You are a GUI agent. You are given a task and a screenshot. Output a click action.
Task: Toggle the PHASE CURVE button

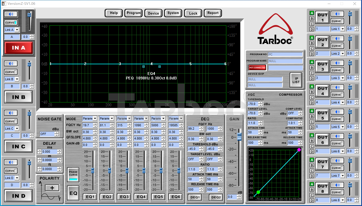[x=73, y=175]
